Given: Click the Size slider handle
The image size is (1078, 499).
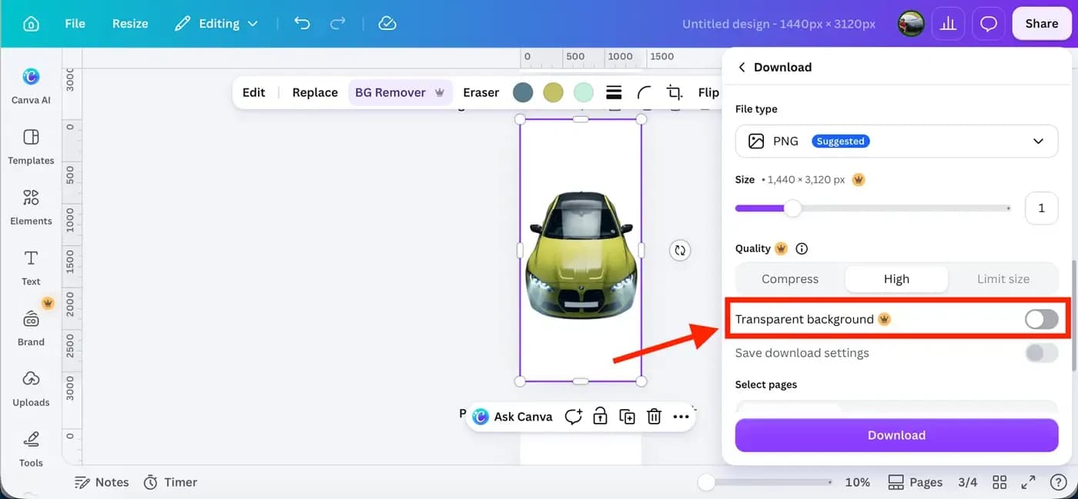Looking at the screenshot, I should [x=792, y=208].
